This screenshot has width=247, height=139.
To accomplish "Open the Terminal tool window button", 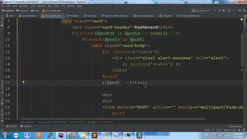I will tap(26, 126).
